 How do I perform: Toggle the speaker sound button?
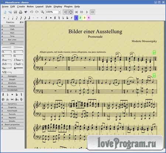coord(65,12)
